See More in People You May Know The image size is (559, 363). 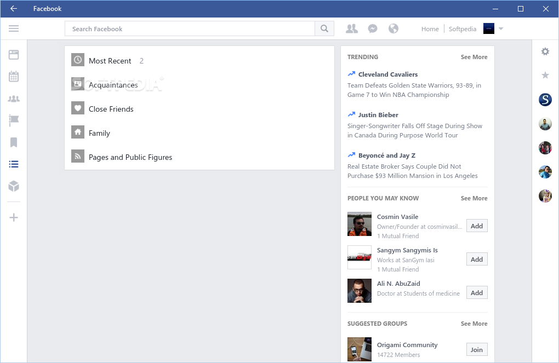pos(474,198)
